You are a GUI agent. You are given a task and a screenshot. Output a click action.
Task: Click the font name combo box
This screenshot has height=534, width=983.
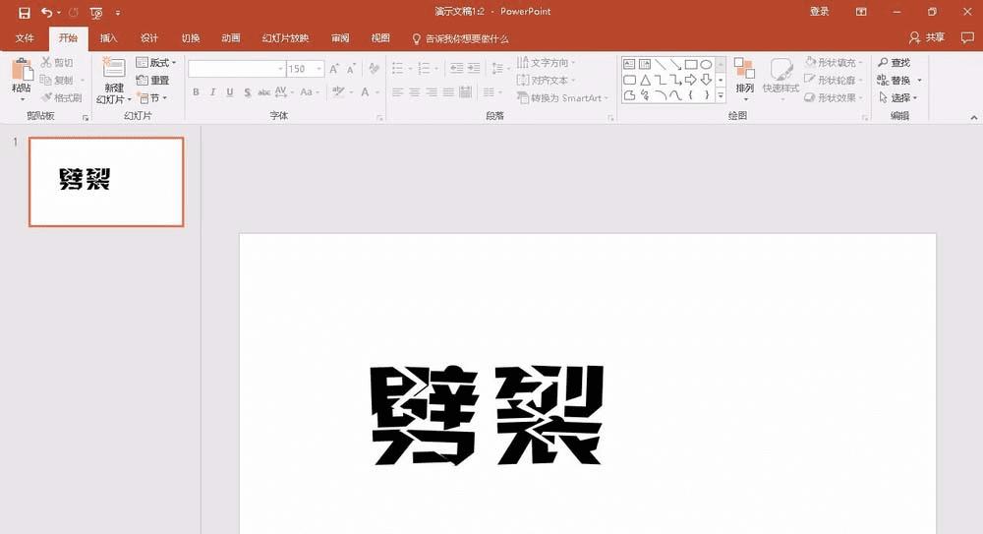pos(236,69)
